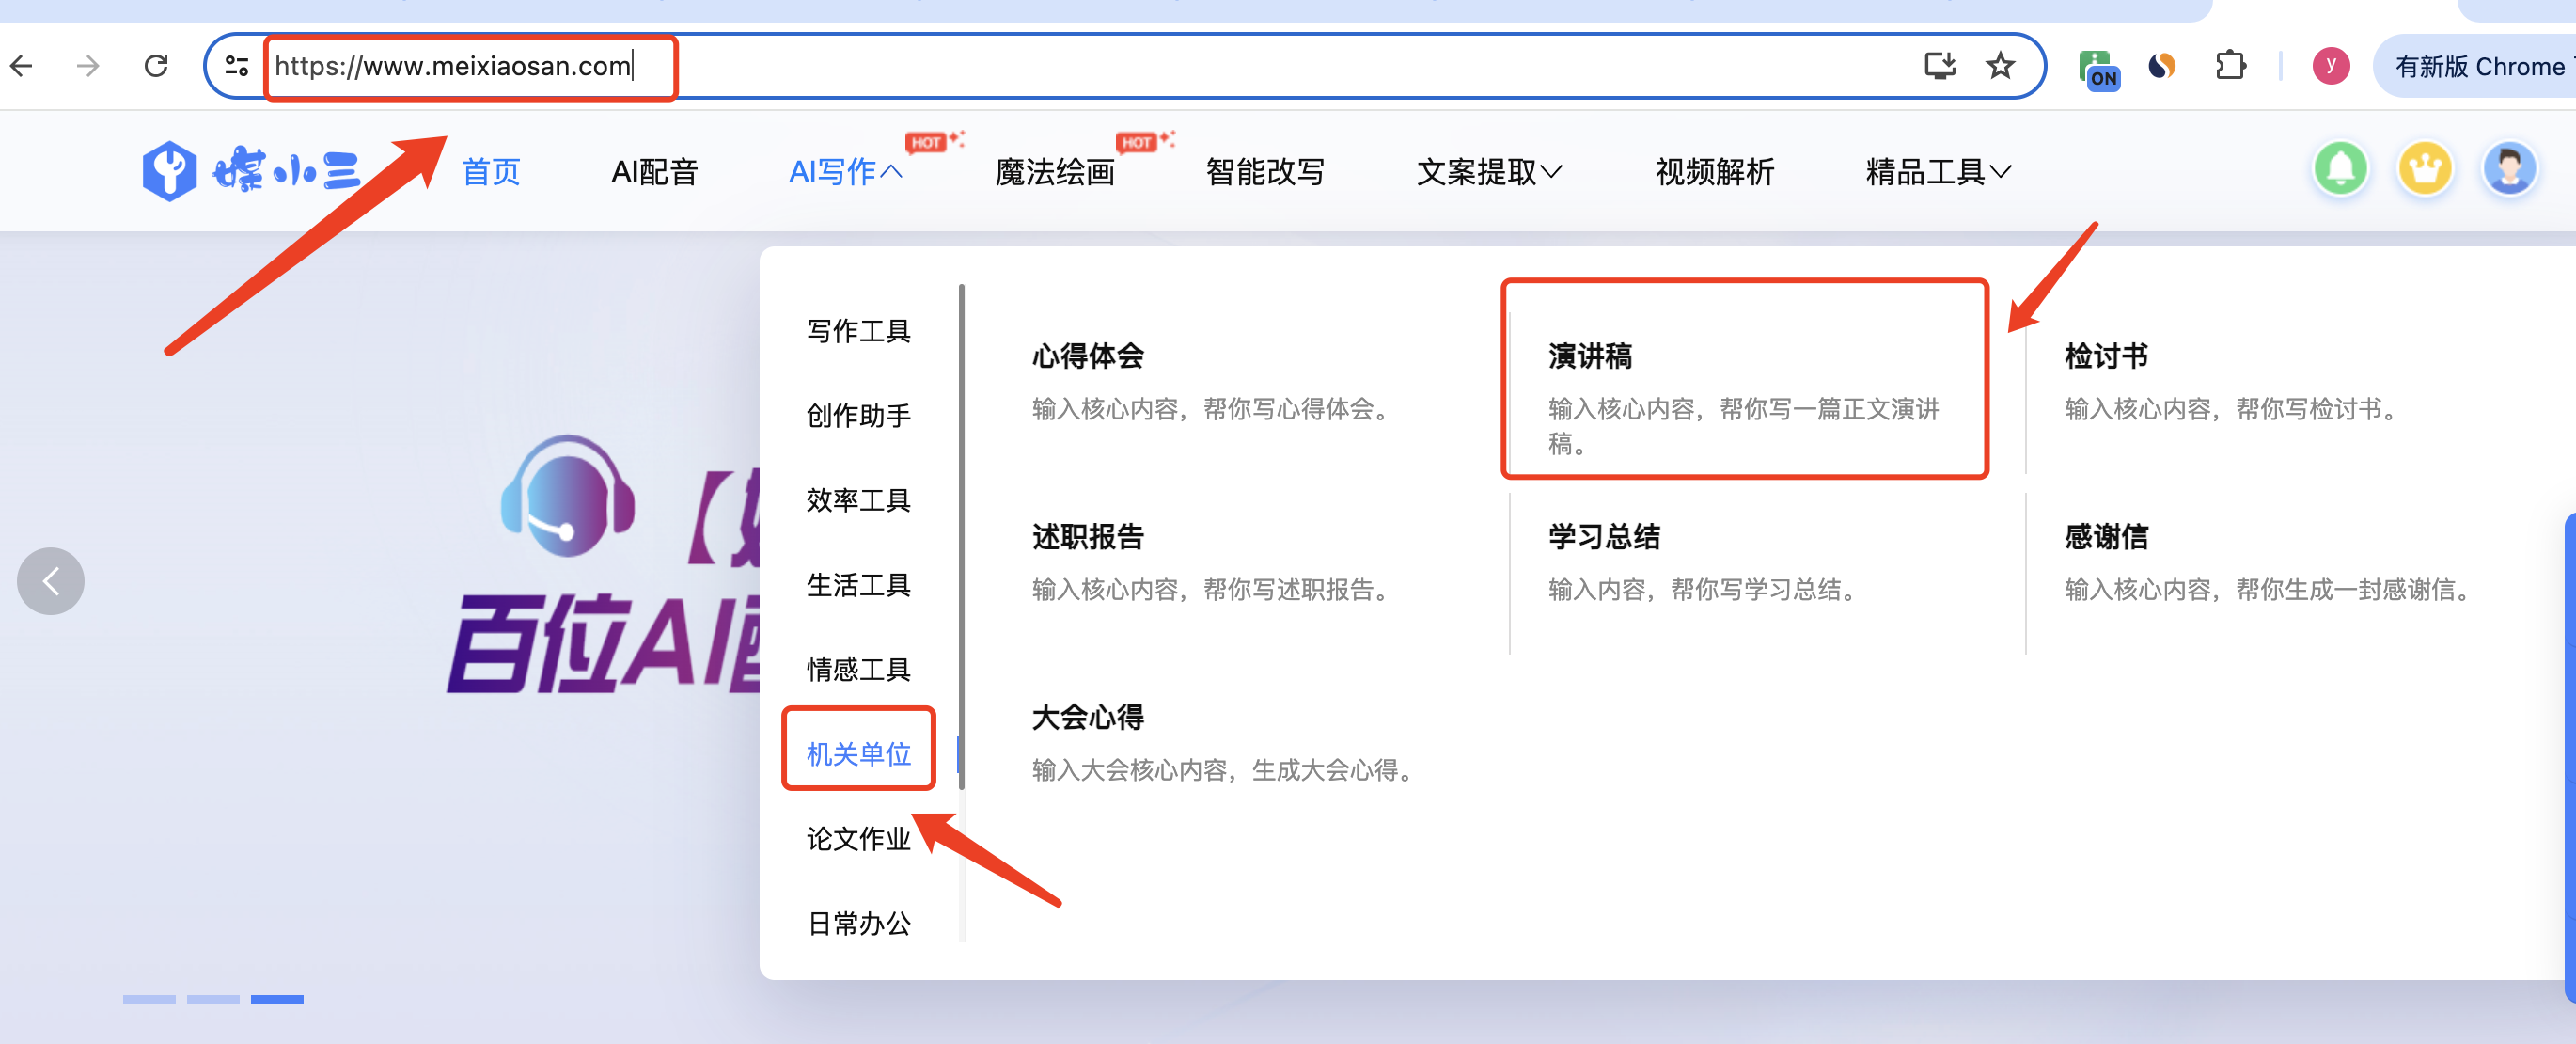Click the third carousel indicator bar
Viewport: 2576px width, 1044px height.
[277, 999]
